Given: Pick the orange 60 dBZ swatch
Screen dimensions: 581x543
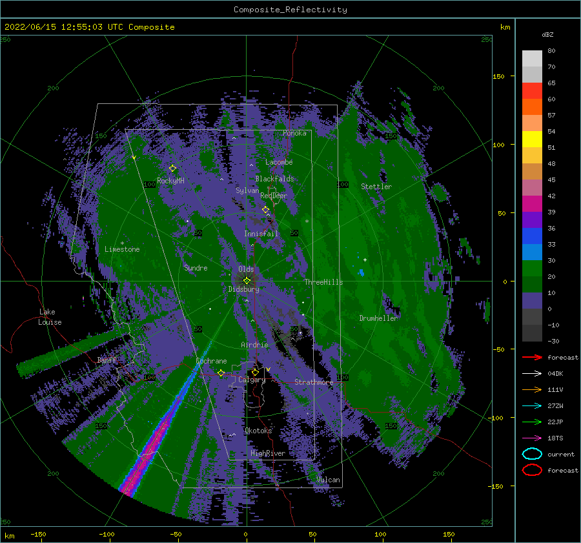Looking at the screenshot, I should (x=532, y=107).
